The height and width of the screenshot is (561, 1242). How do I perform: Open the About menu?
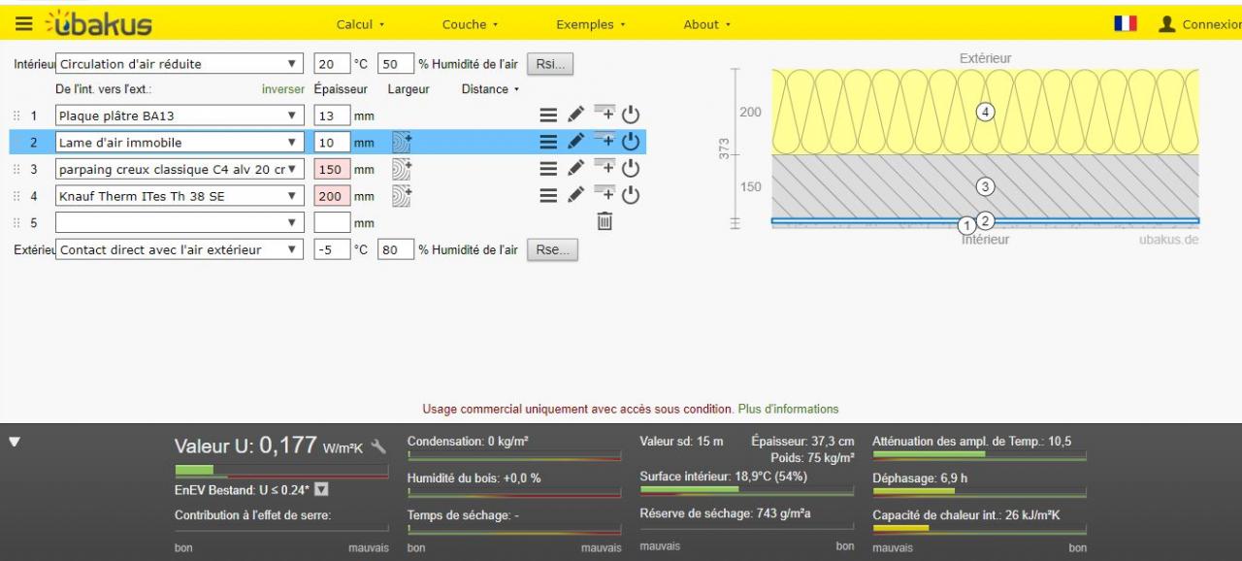tap(706, 24)
